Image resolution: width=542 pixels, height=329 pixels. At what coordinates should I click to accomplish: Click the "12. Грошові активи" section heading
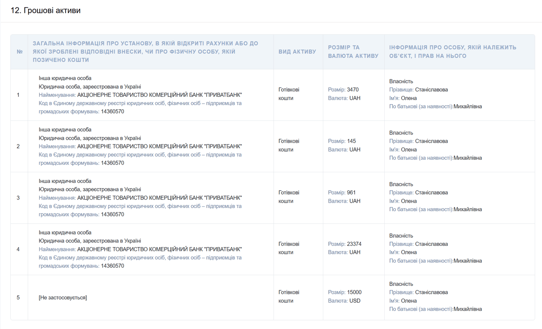tap(45, 10)
